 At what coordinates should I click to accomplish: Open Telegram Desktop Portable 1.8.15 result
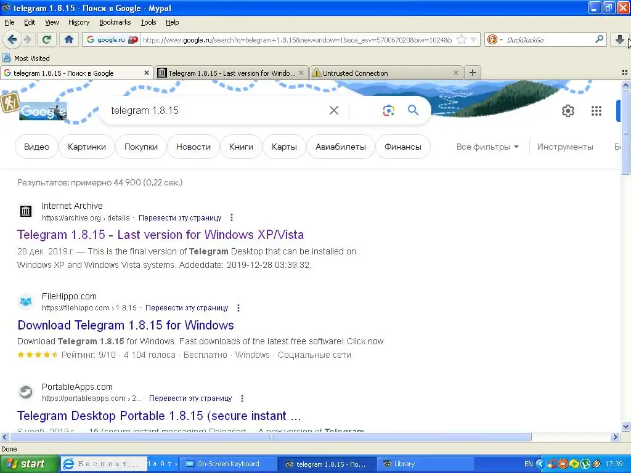pyautogui.click(x=159, y=416)
